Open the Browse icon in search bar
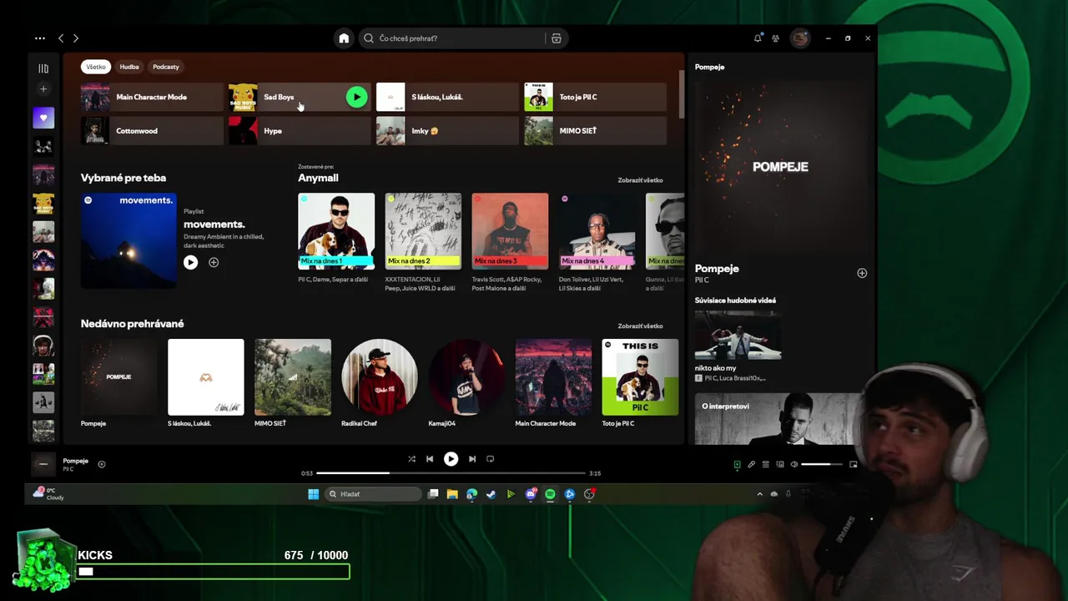 557,38
